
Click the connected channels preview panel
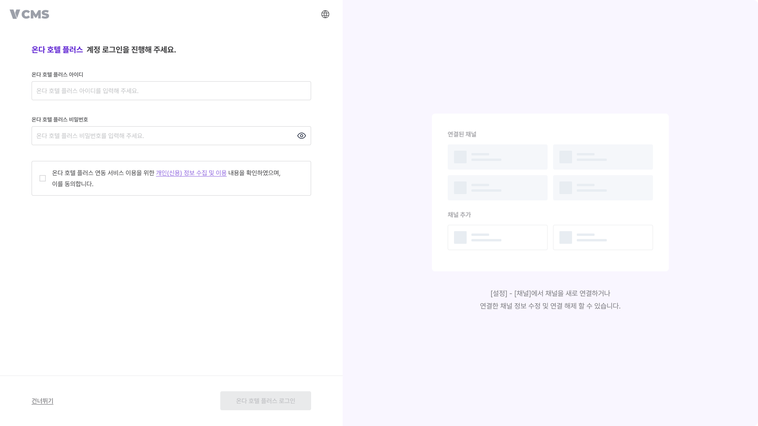(x=550, y=192)
